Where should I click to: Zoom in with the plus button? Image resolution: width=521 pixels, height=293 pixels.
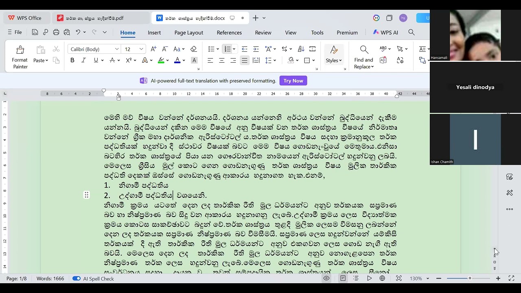pos(498,278)
